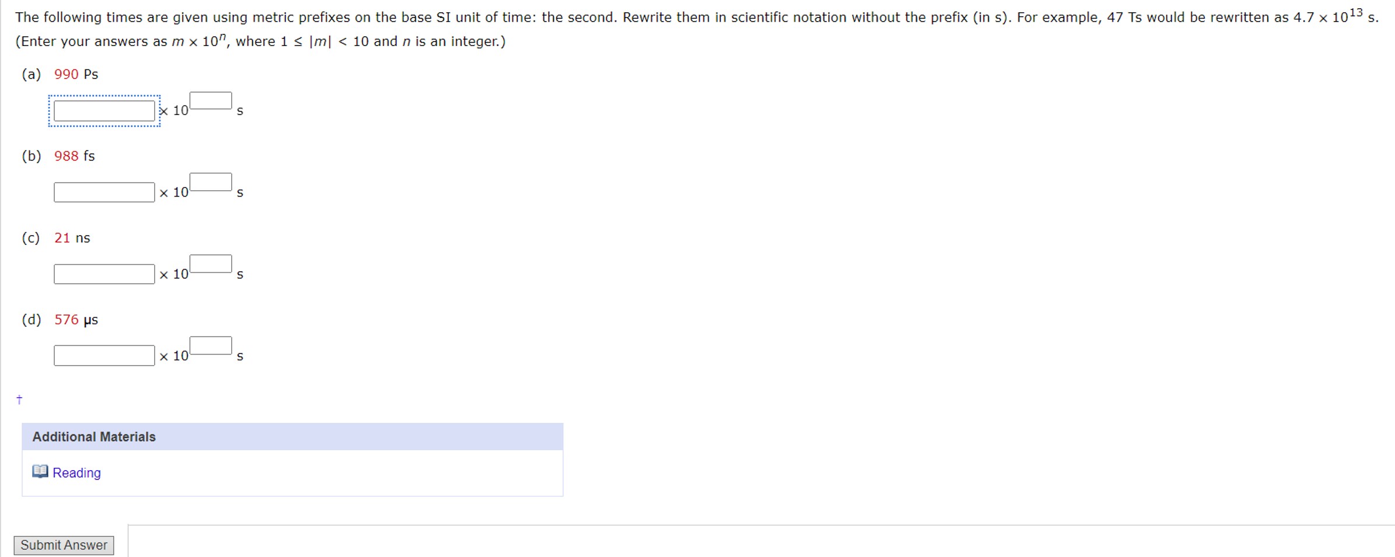Click the coefficient field for 988 fs

pos(103,191)
